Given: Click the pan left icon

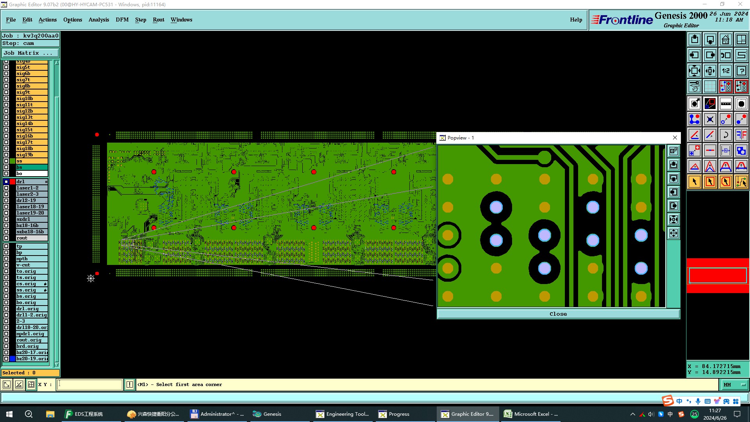Looking at the screenshot, I should pos(695,55).
